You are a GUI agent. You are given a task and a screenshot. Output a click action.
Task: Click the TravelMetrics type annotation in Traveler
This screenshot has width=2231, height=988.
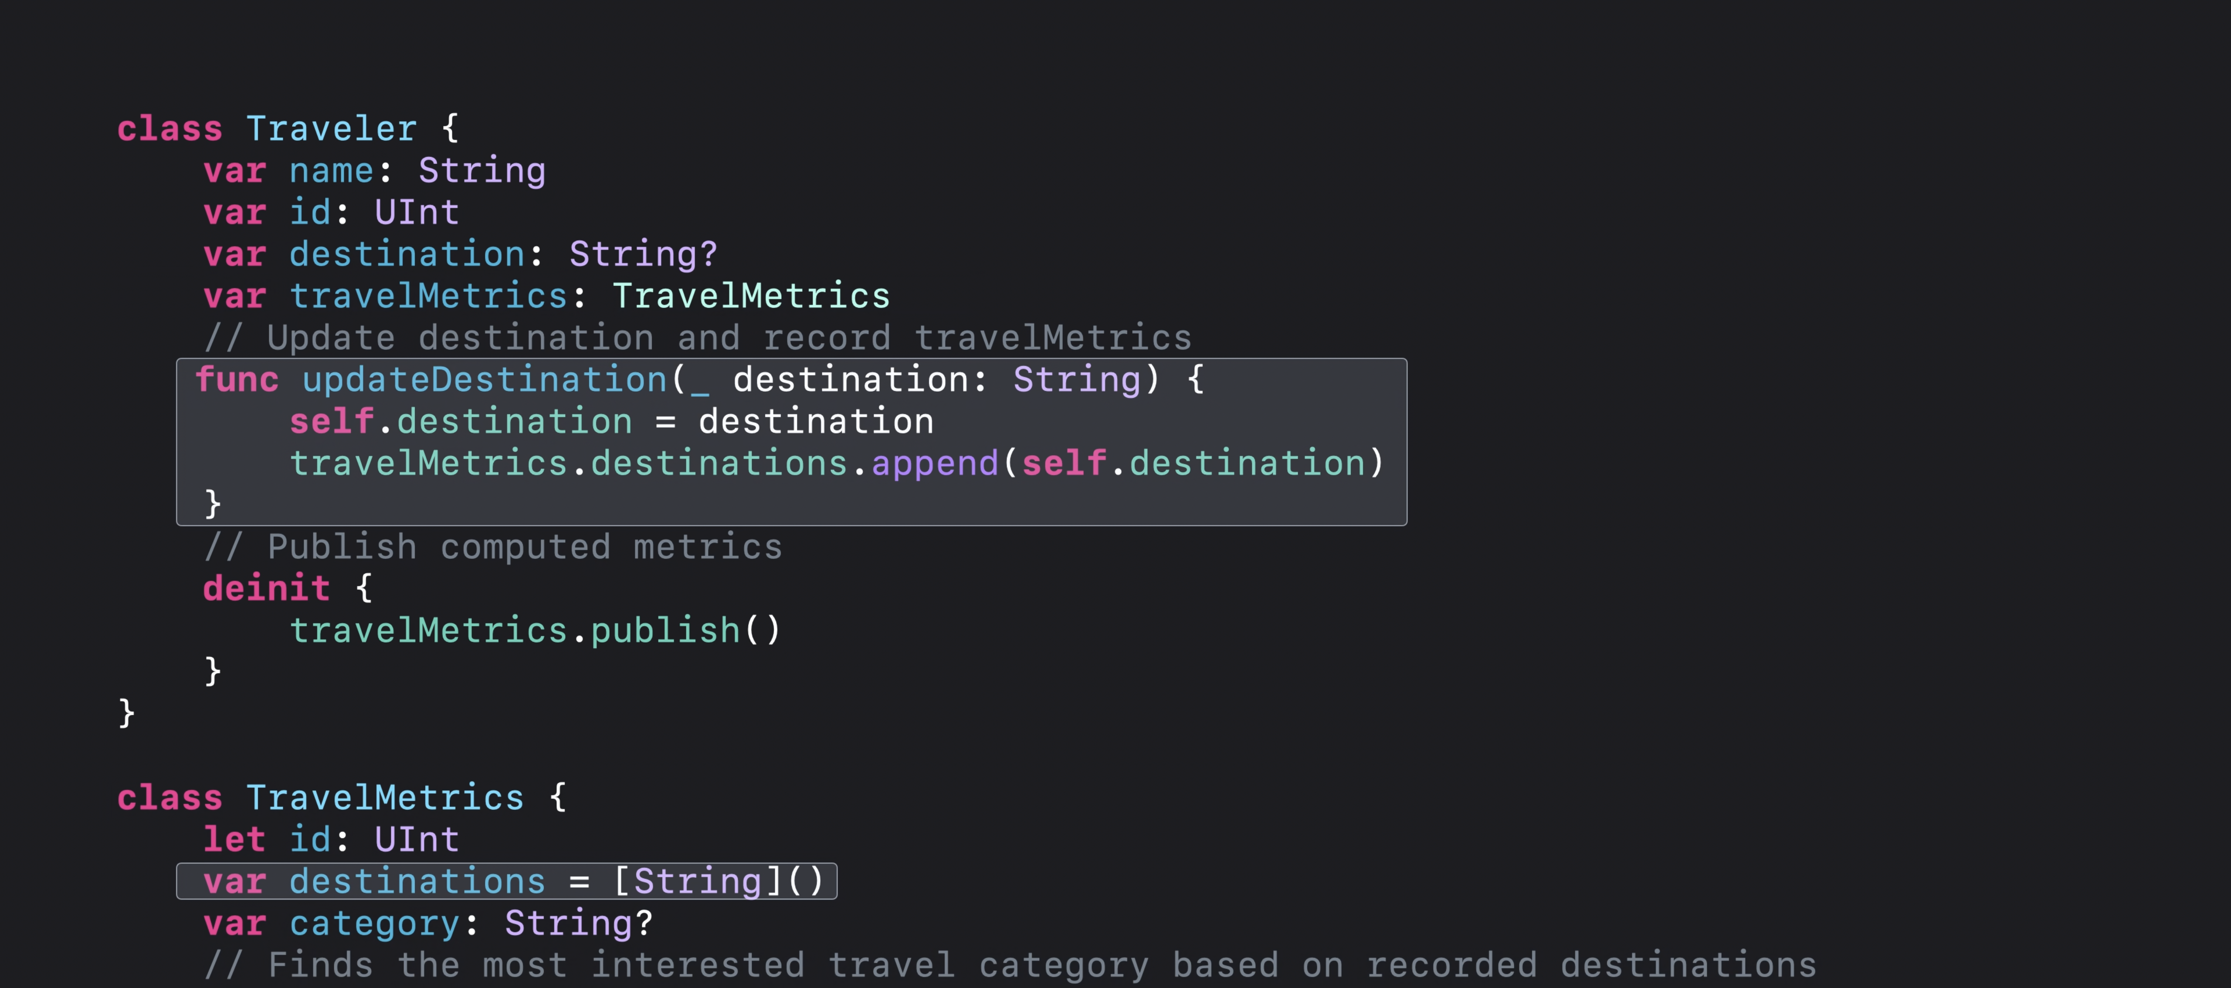(x=751, y=296)
